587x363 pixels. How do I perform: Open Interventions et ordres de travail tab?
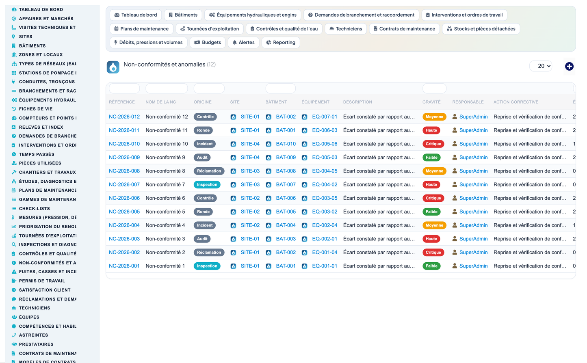tap(464, 15)
